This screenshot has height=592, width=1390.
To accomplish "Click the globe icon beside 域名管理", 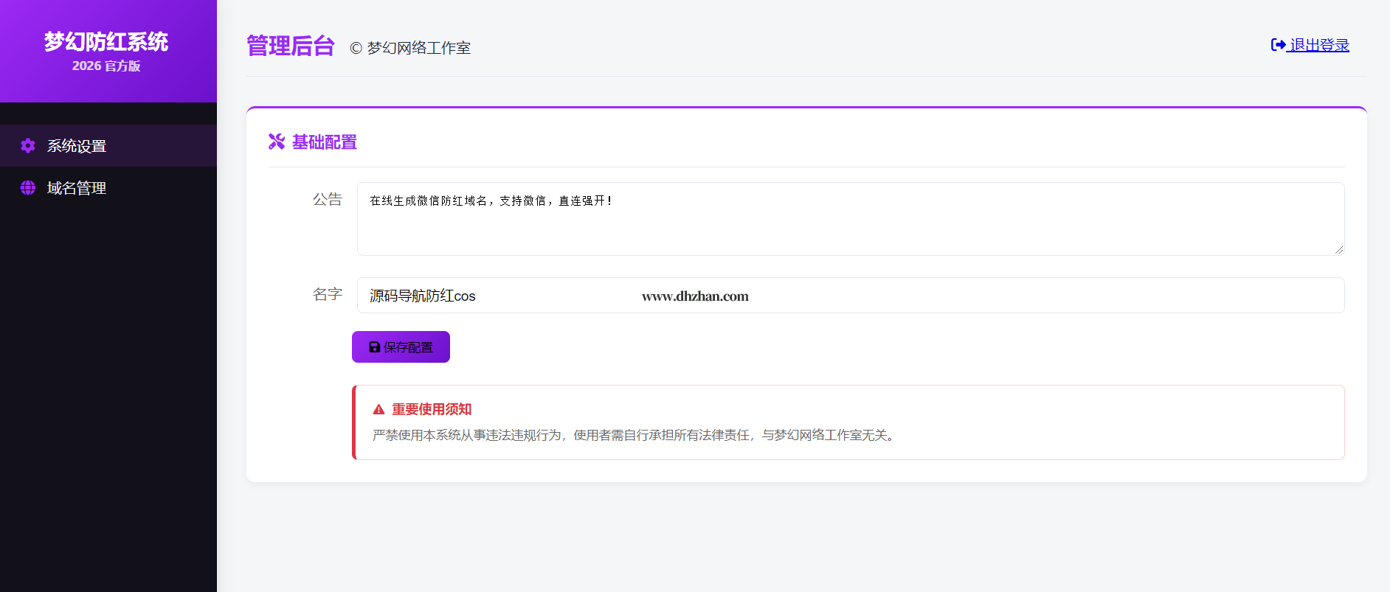I will [x=28, y=188].
